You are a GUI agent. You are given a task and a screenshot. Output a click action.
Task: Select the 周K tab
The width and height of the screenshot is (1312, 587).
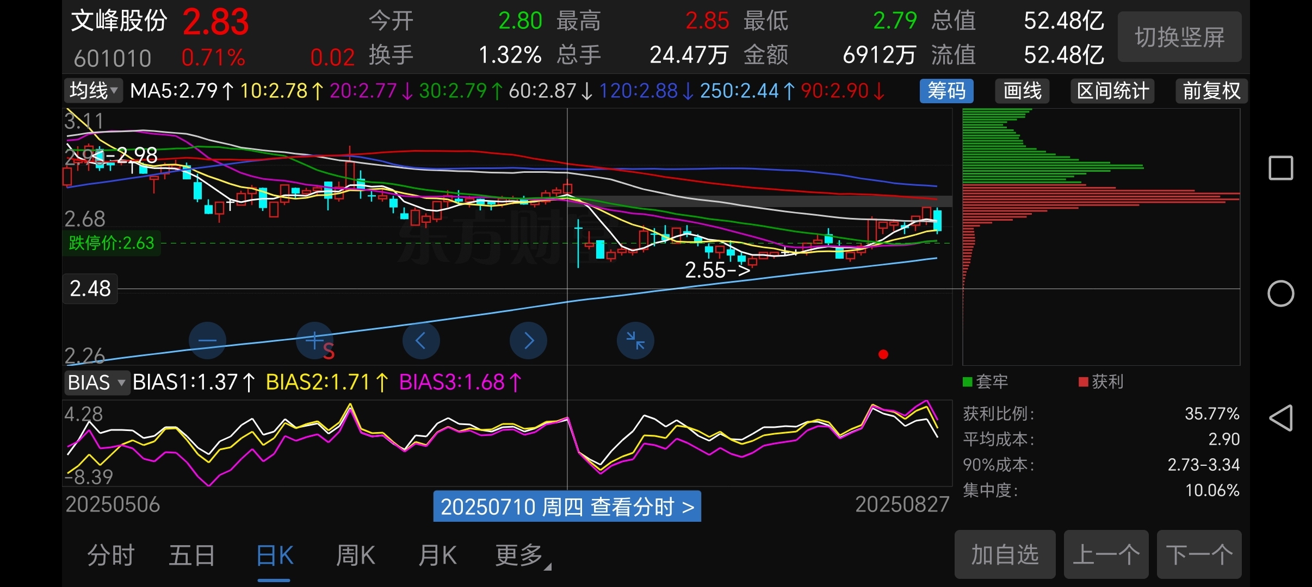click(x=355, y=555)
